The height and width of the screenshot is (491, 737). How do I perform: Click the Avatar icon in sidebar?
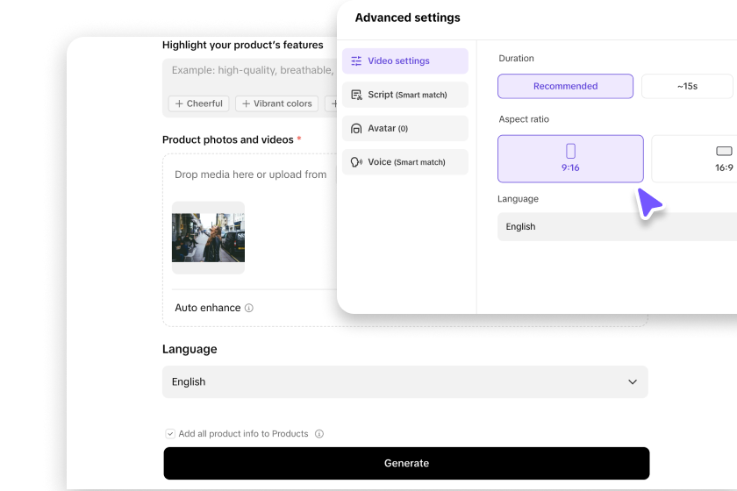(x=356, y=129)
